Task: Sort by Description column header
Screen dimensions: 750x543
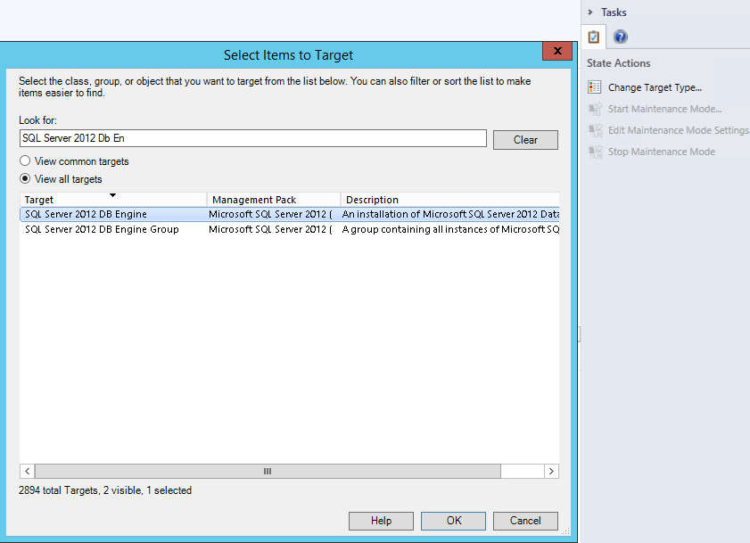Action: (450, 200)
